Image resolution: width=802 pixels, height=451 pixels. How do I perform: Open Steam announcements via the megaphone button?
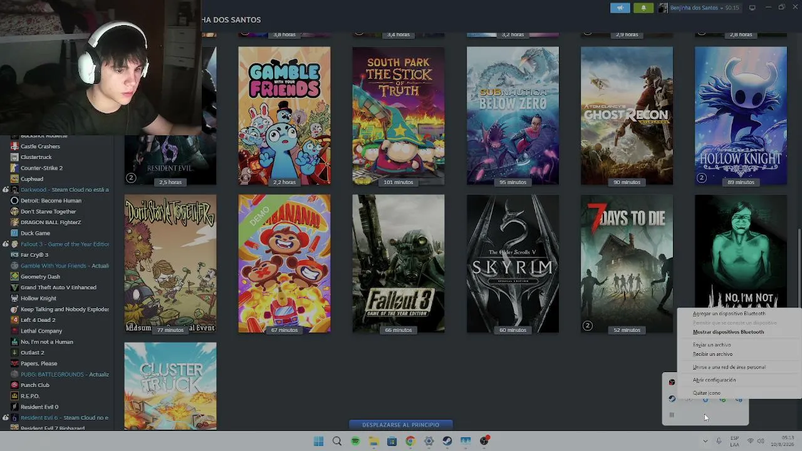tap(620, 8)
